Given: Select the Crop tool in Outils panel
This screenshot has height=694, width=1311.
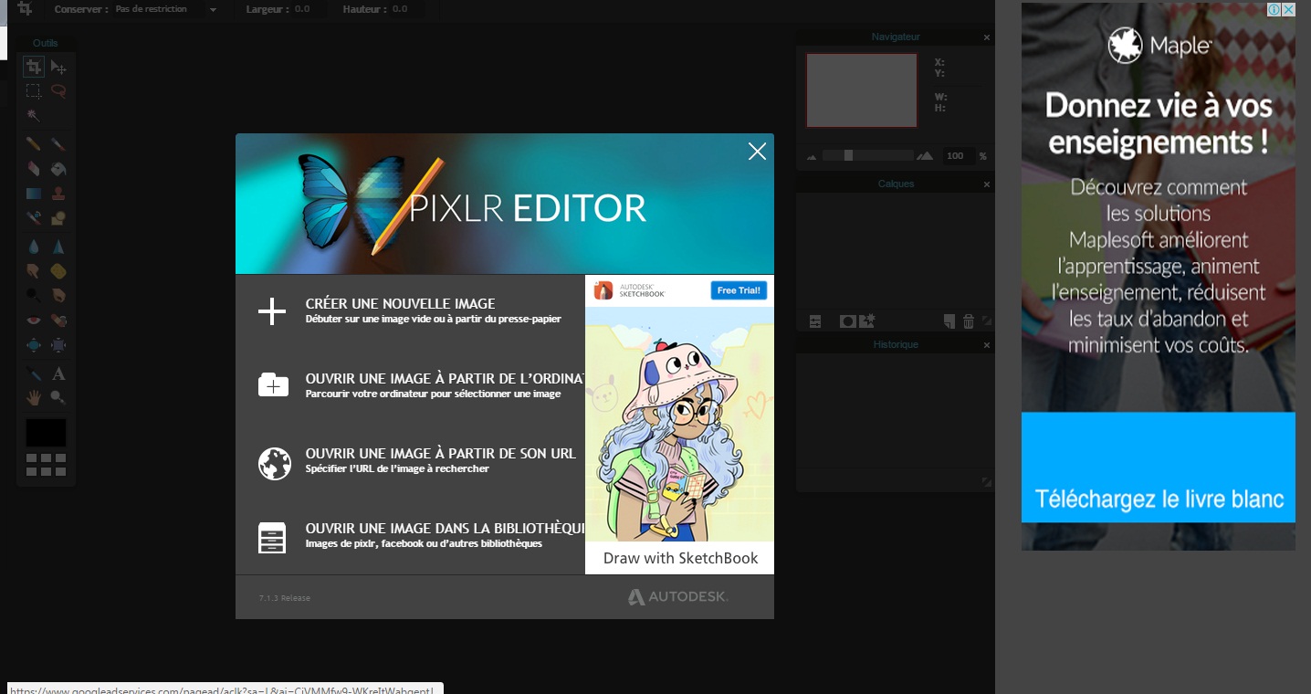Looking at the screenshot, I should pos(33,67).
